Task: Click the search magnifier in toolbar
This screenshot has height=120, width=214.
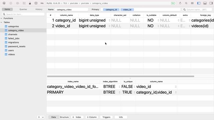Action: point(186,3)
